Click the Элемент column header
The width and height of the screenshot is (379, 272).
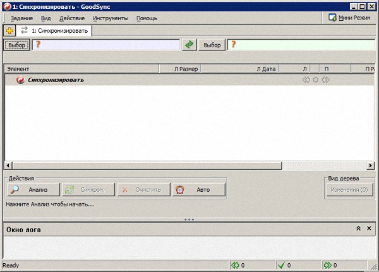coord(81,69)
